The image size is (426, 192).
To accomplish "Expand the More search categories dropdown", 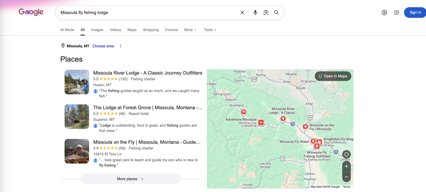I will (190, 30).
